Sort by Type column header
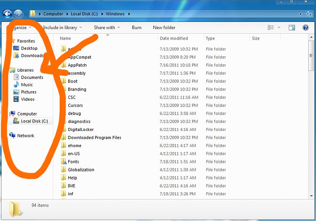 coord(210,38)
